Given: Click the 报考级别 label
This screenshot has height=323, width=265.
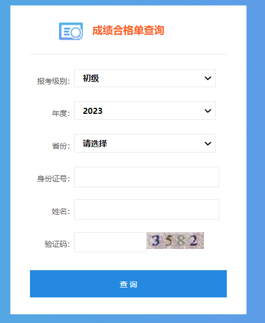Looking at the screenshot, I should pyautogui.click(x=53, y=81).
